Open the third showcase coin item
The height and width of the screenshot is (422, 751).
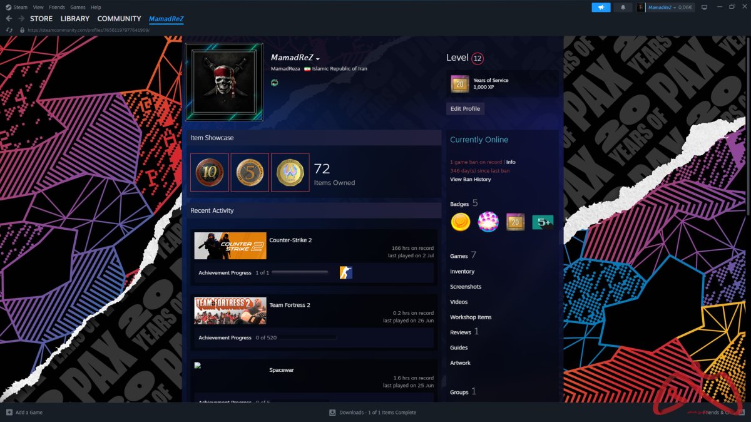[x=290, y=172]
